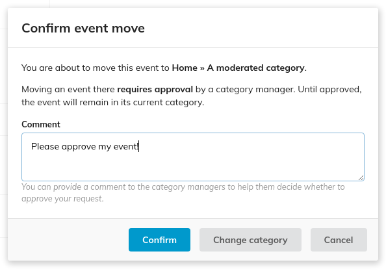The image size is (386, 271).
Task: Click the "approve your request." hint line
Action: [62, 198]
